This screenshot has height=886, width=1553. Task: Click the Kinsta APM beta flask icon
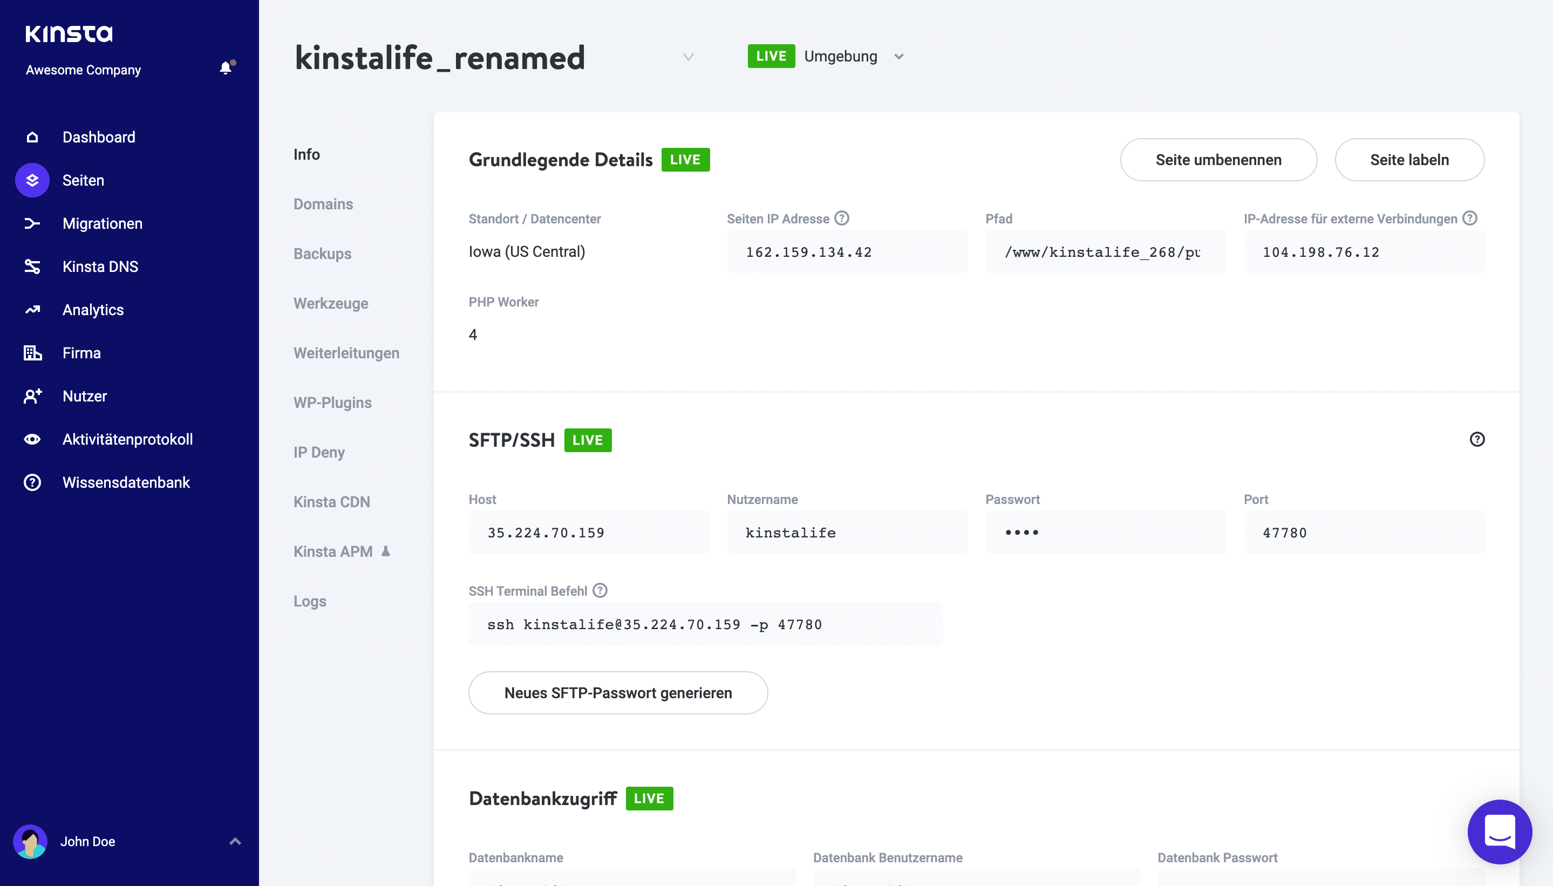tap(385, 551)
